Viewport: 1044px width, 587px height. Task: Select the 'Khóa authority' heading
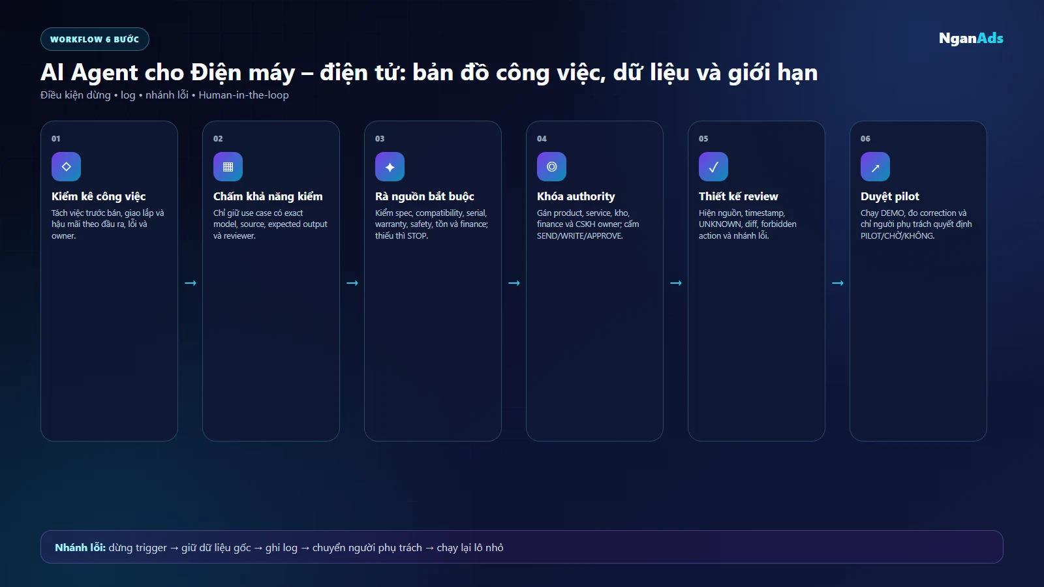[x=576, y=196]
